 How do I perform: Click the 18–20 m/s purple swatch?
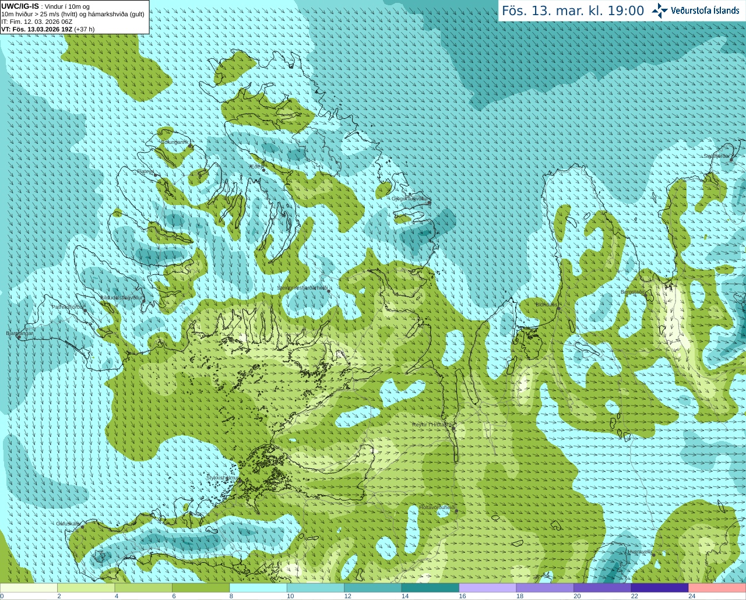point(545,588)
